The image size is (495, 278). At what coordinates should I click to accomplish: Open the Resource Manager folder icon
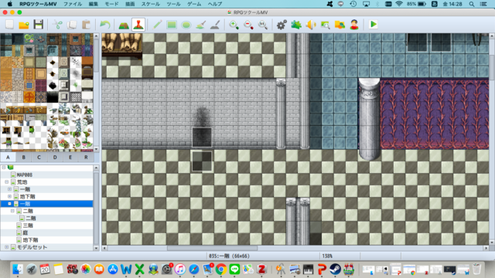(340, 25)
